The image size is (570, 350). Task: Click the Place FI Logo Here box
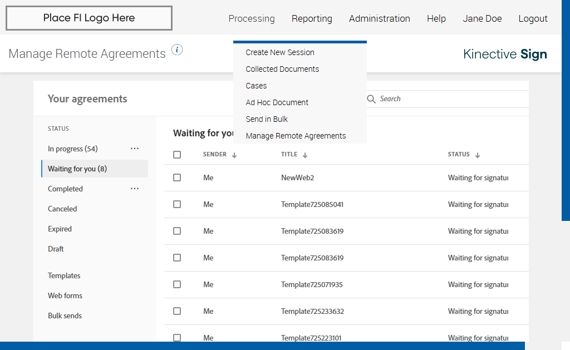(x=89, y=18)
